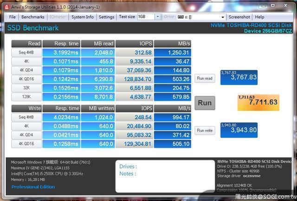The width and height of the screenshot is (297, 201).
Task: Select the Read Seq 4MB test button
Action: [27, 52]
